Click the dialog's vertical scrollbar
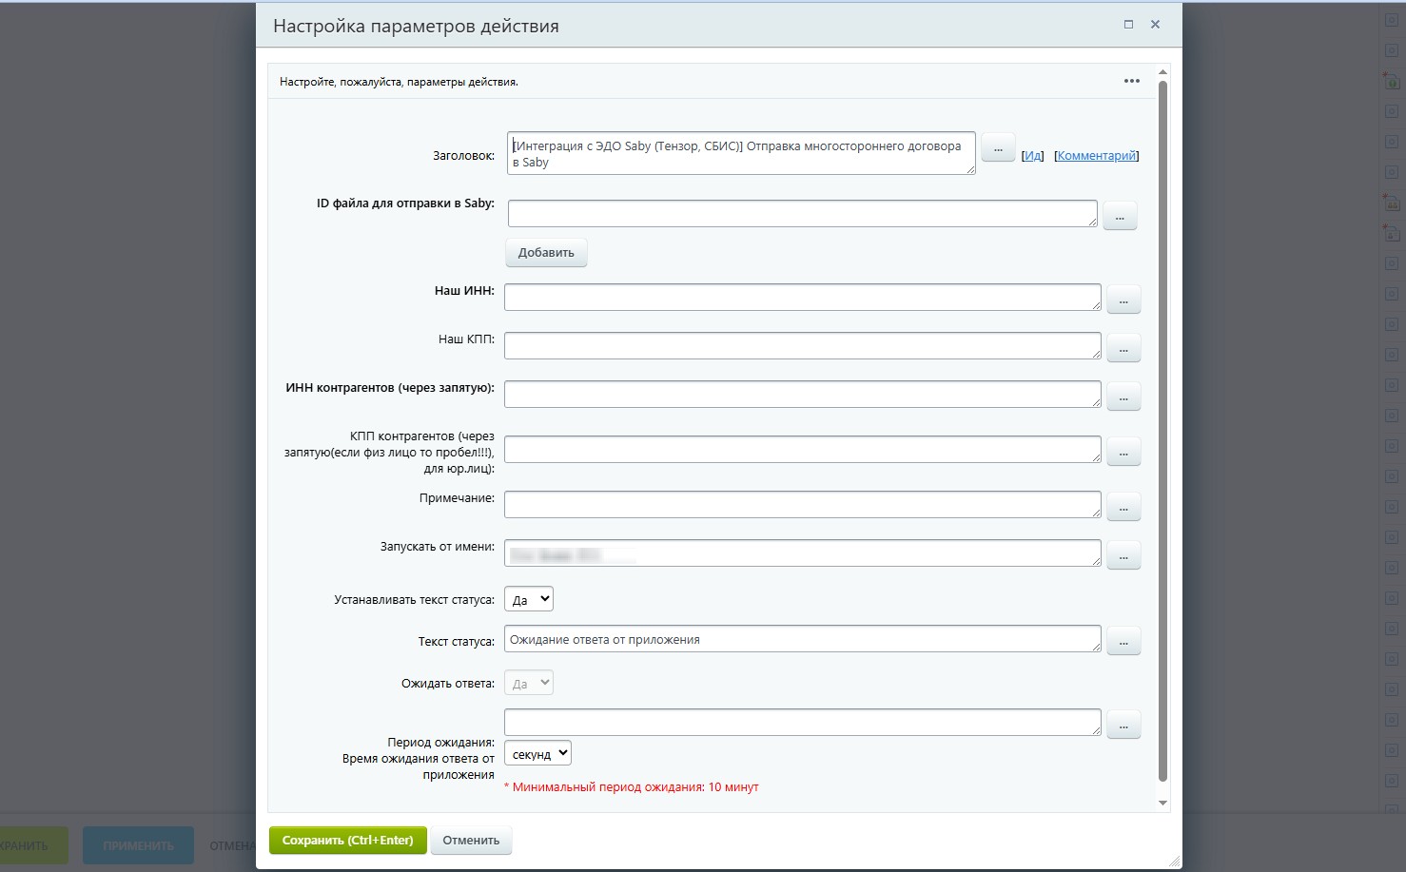 1162,428
